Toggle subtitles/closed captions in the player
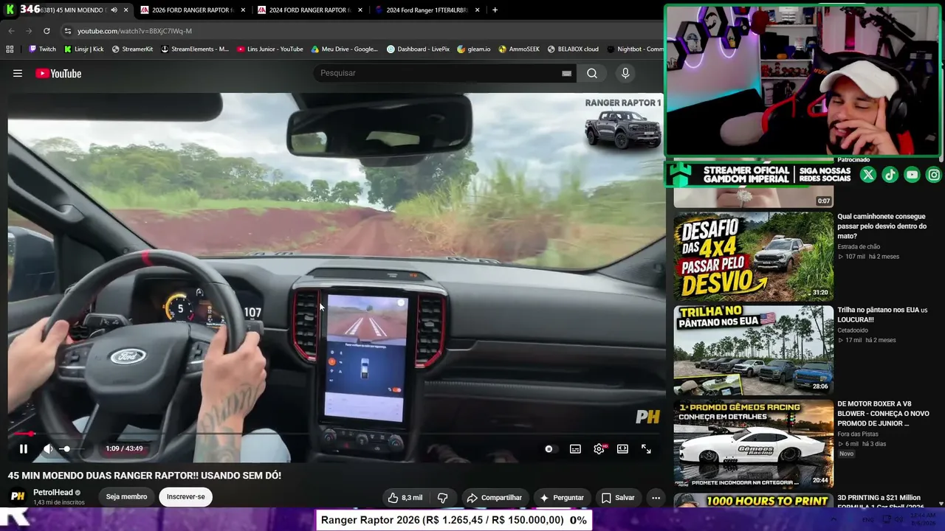 click(575, 448)
